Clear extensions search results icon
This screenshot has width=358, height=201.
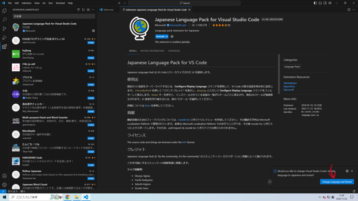point(88,10)
